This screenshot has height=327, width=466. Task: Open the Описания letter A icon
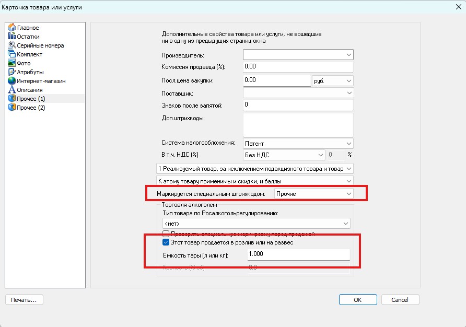point(11,90)
